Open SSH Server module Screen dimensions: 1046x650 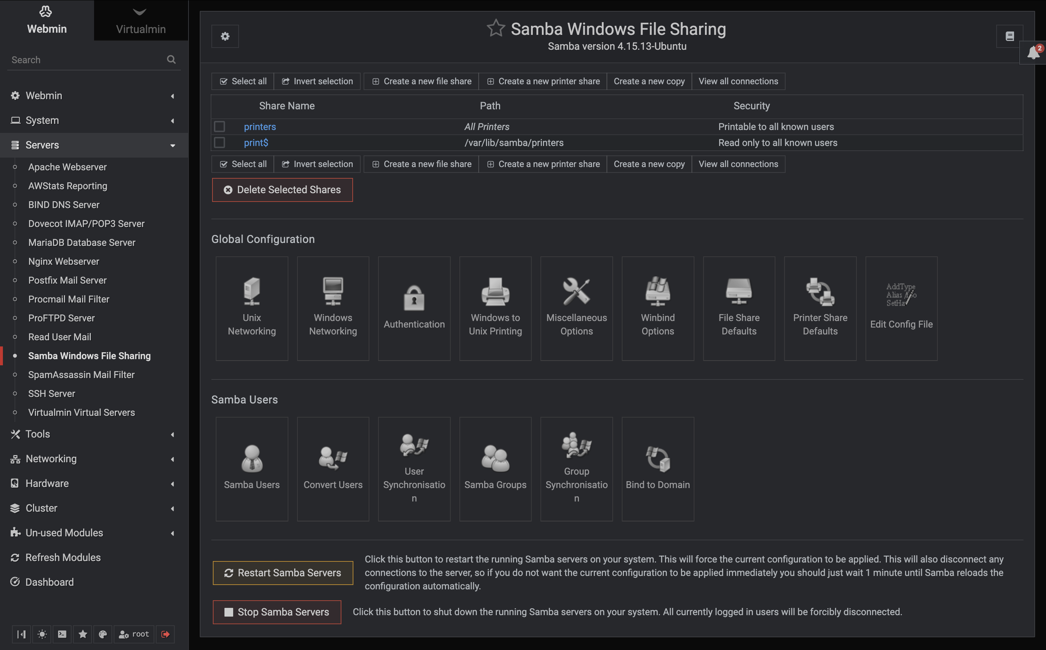52,393
